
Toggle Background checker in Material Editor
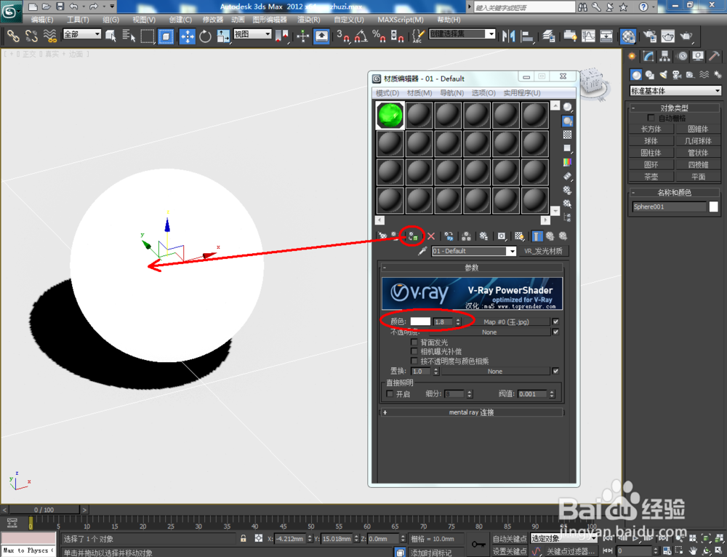coord(567,135)
